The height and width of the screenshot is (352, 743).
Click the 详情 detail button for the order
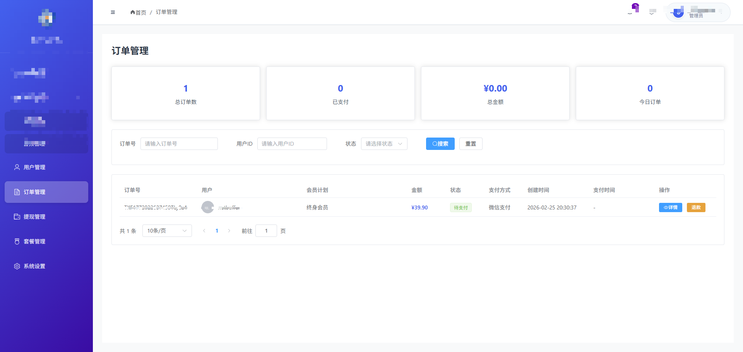pos(671,207)
